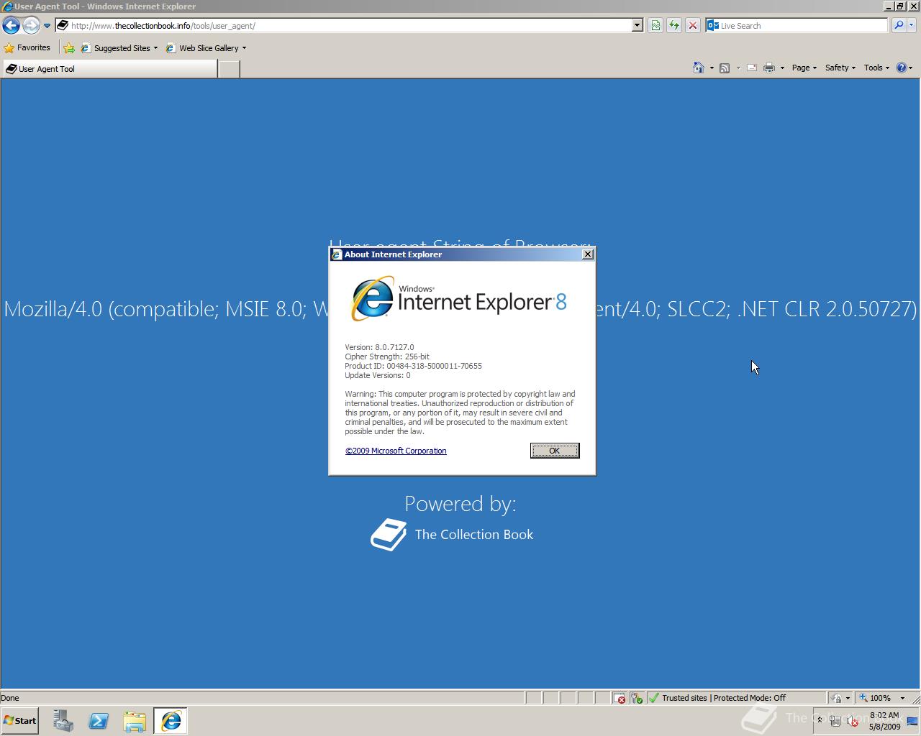Open Suggested Sites in favorites bar

tap(119, 48)
